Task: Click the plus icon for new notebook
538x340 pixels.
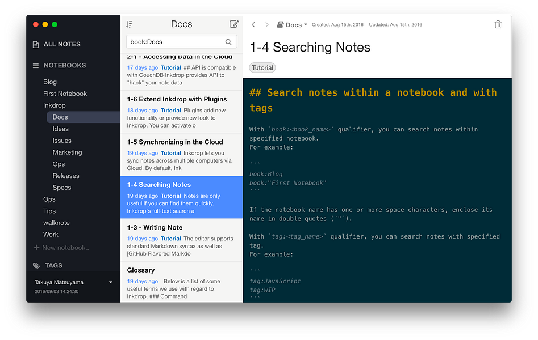Action: [x=37, y=247]
